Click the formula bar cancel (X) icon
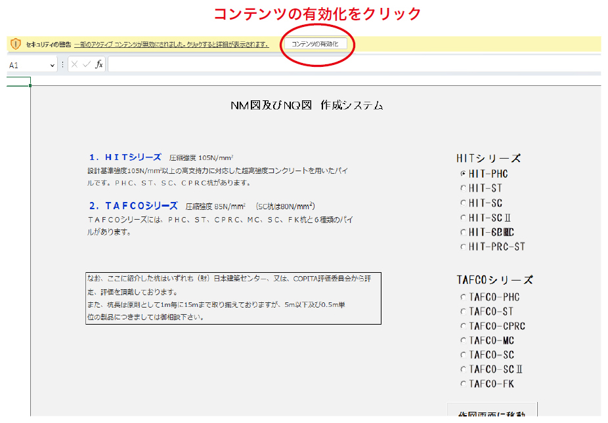This screenshot has width=608, height=423. (74, 64)
